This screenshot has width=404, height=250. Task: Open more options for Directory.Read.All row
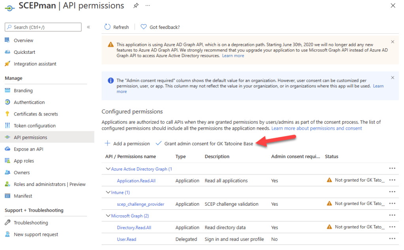pyautogui.click(x=392, y=227)
